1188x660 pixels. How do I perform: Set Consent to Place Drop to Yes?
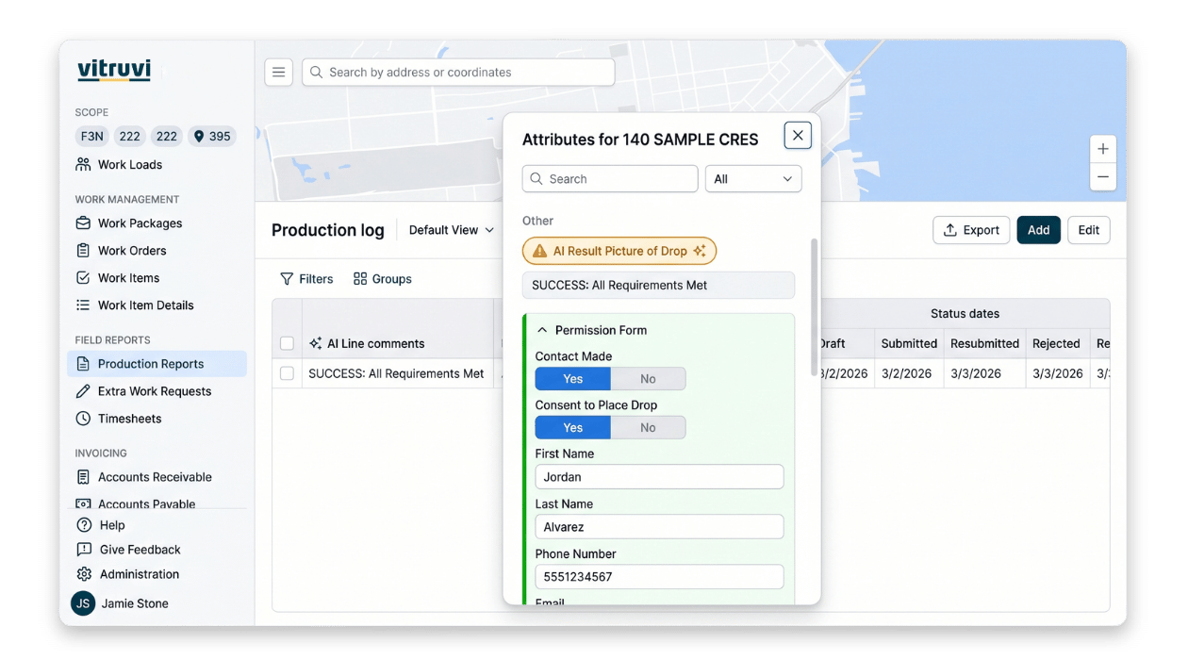pos(573,427)
